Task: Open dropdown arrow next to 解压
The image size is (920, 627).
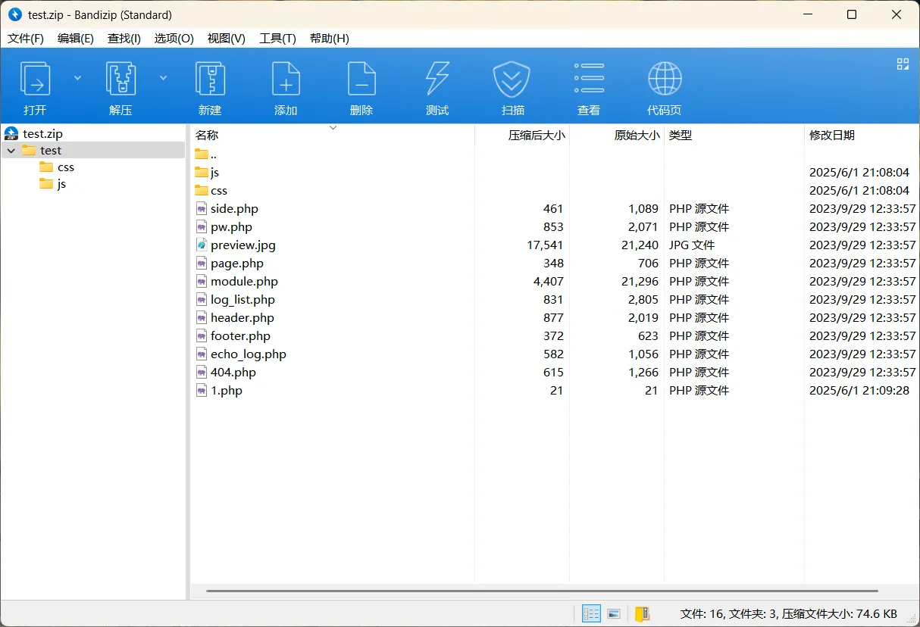Action: tap(163, 77)
